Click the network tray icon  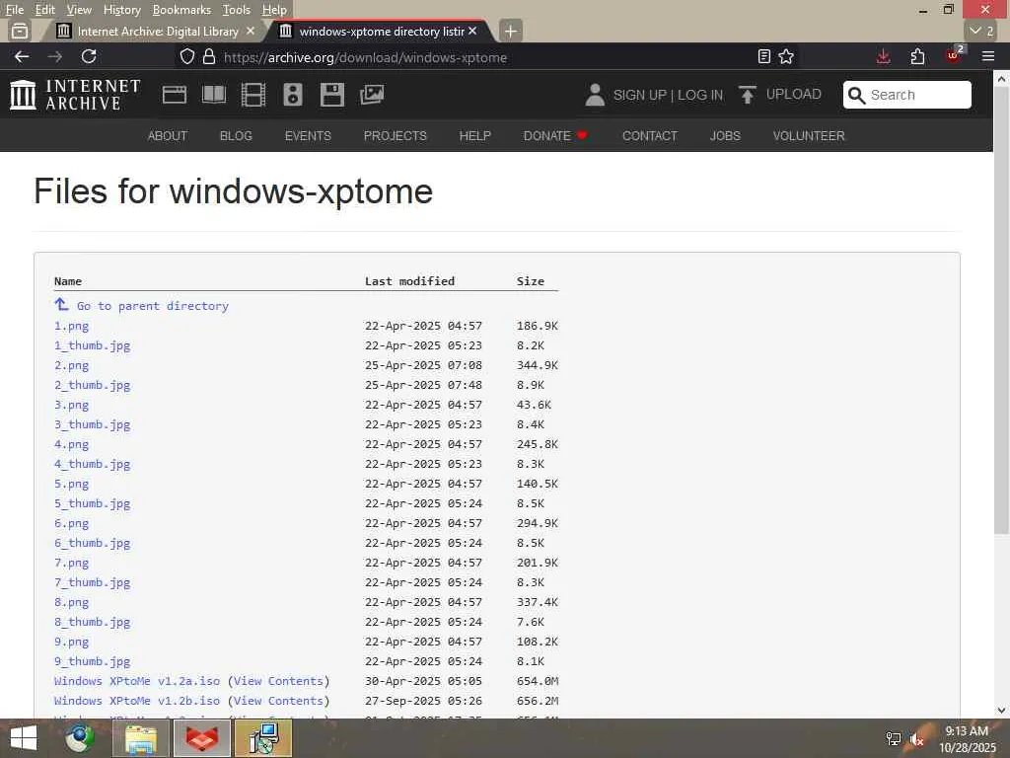click(x=894, y=738)
